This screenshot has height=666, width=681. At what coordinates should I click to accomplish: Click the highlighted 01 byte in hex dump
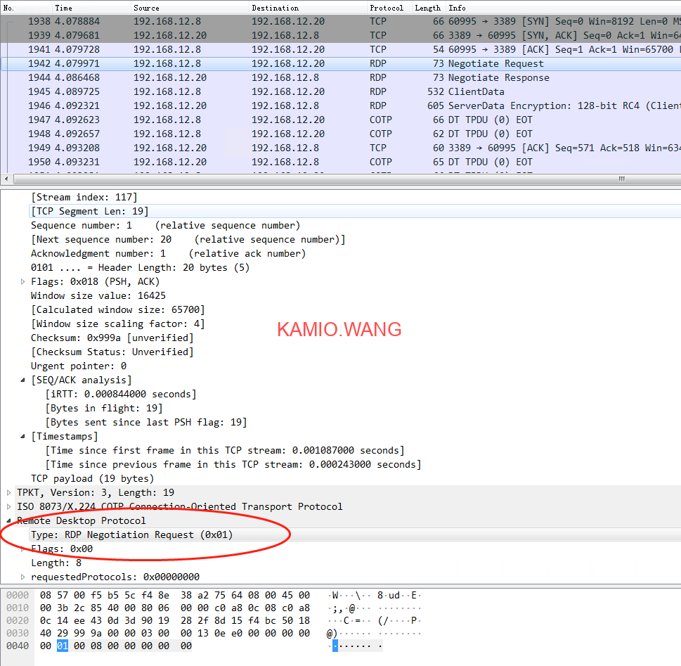(63, 645)
